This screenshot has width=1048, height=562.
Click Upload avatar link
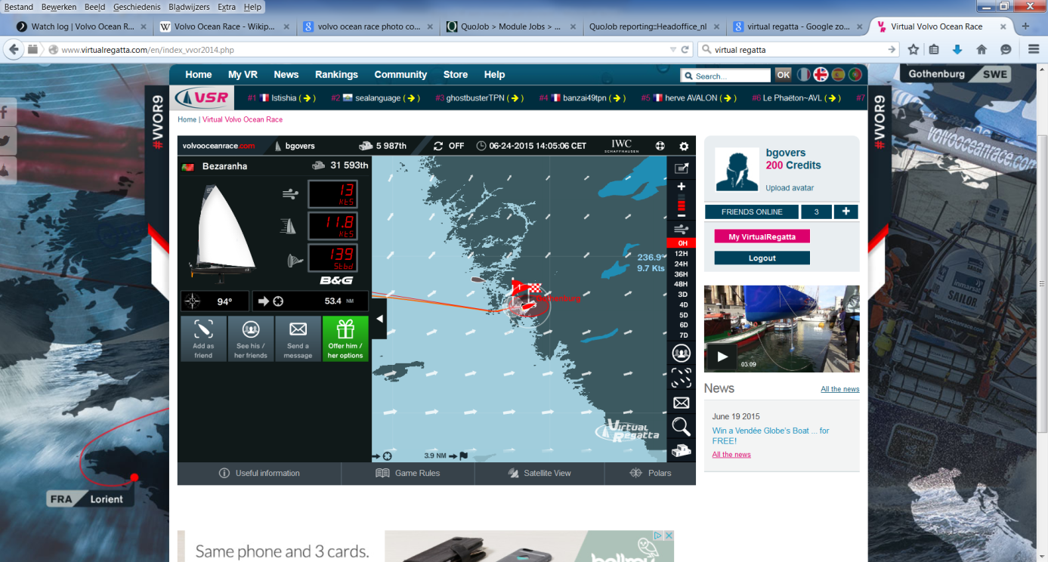[790, 188]
